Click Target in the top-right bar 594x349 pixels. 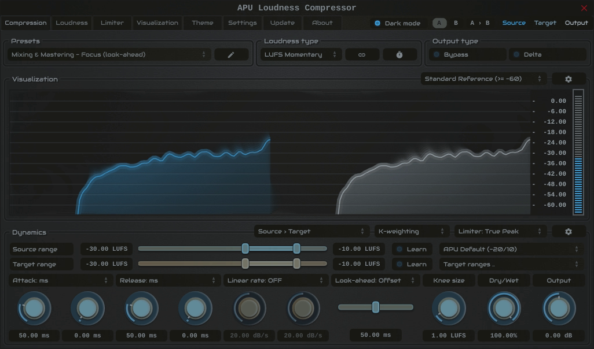pos(545,23)
